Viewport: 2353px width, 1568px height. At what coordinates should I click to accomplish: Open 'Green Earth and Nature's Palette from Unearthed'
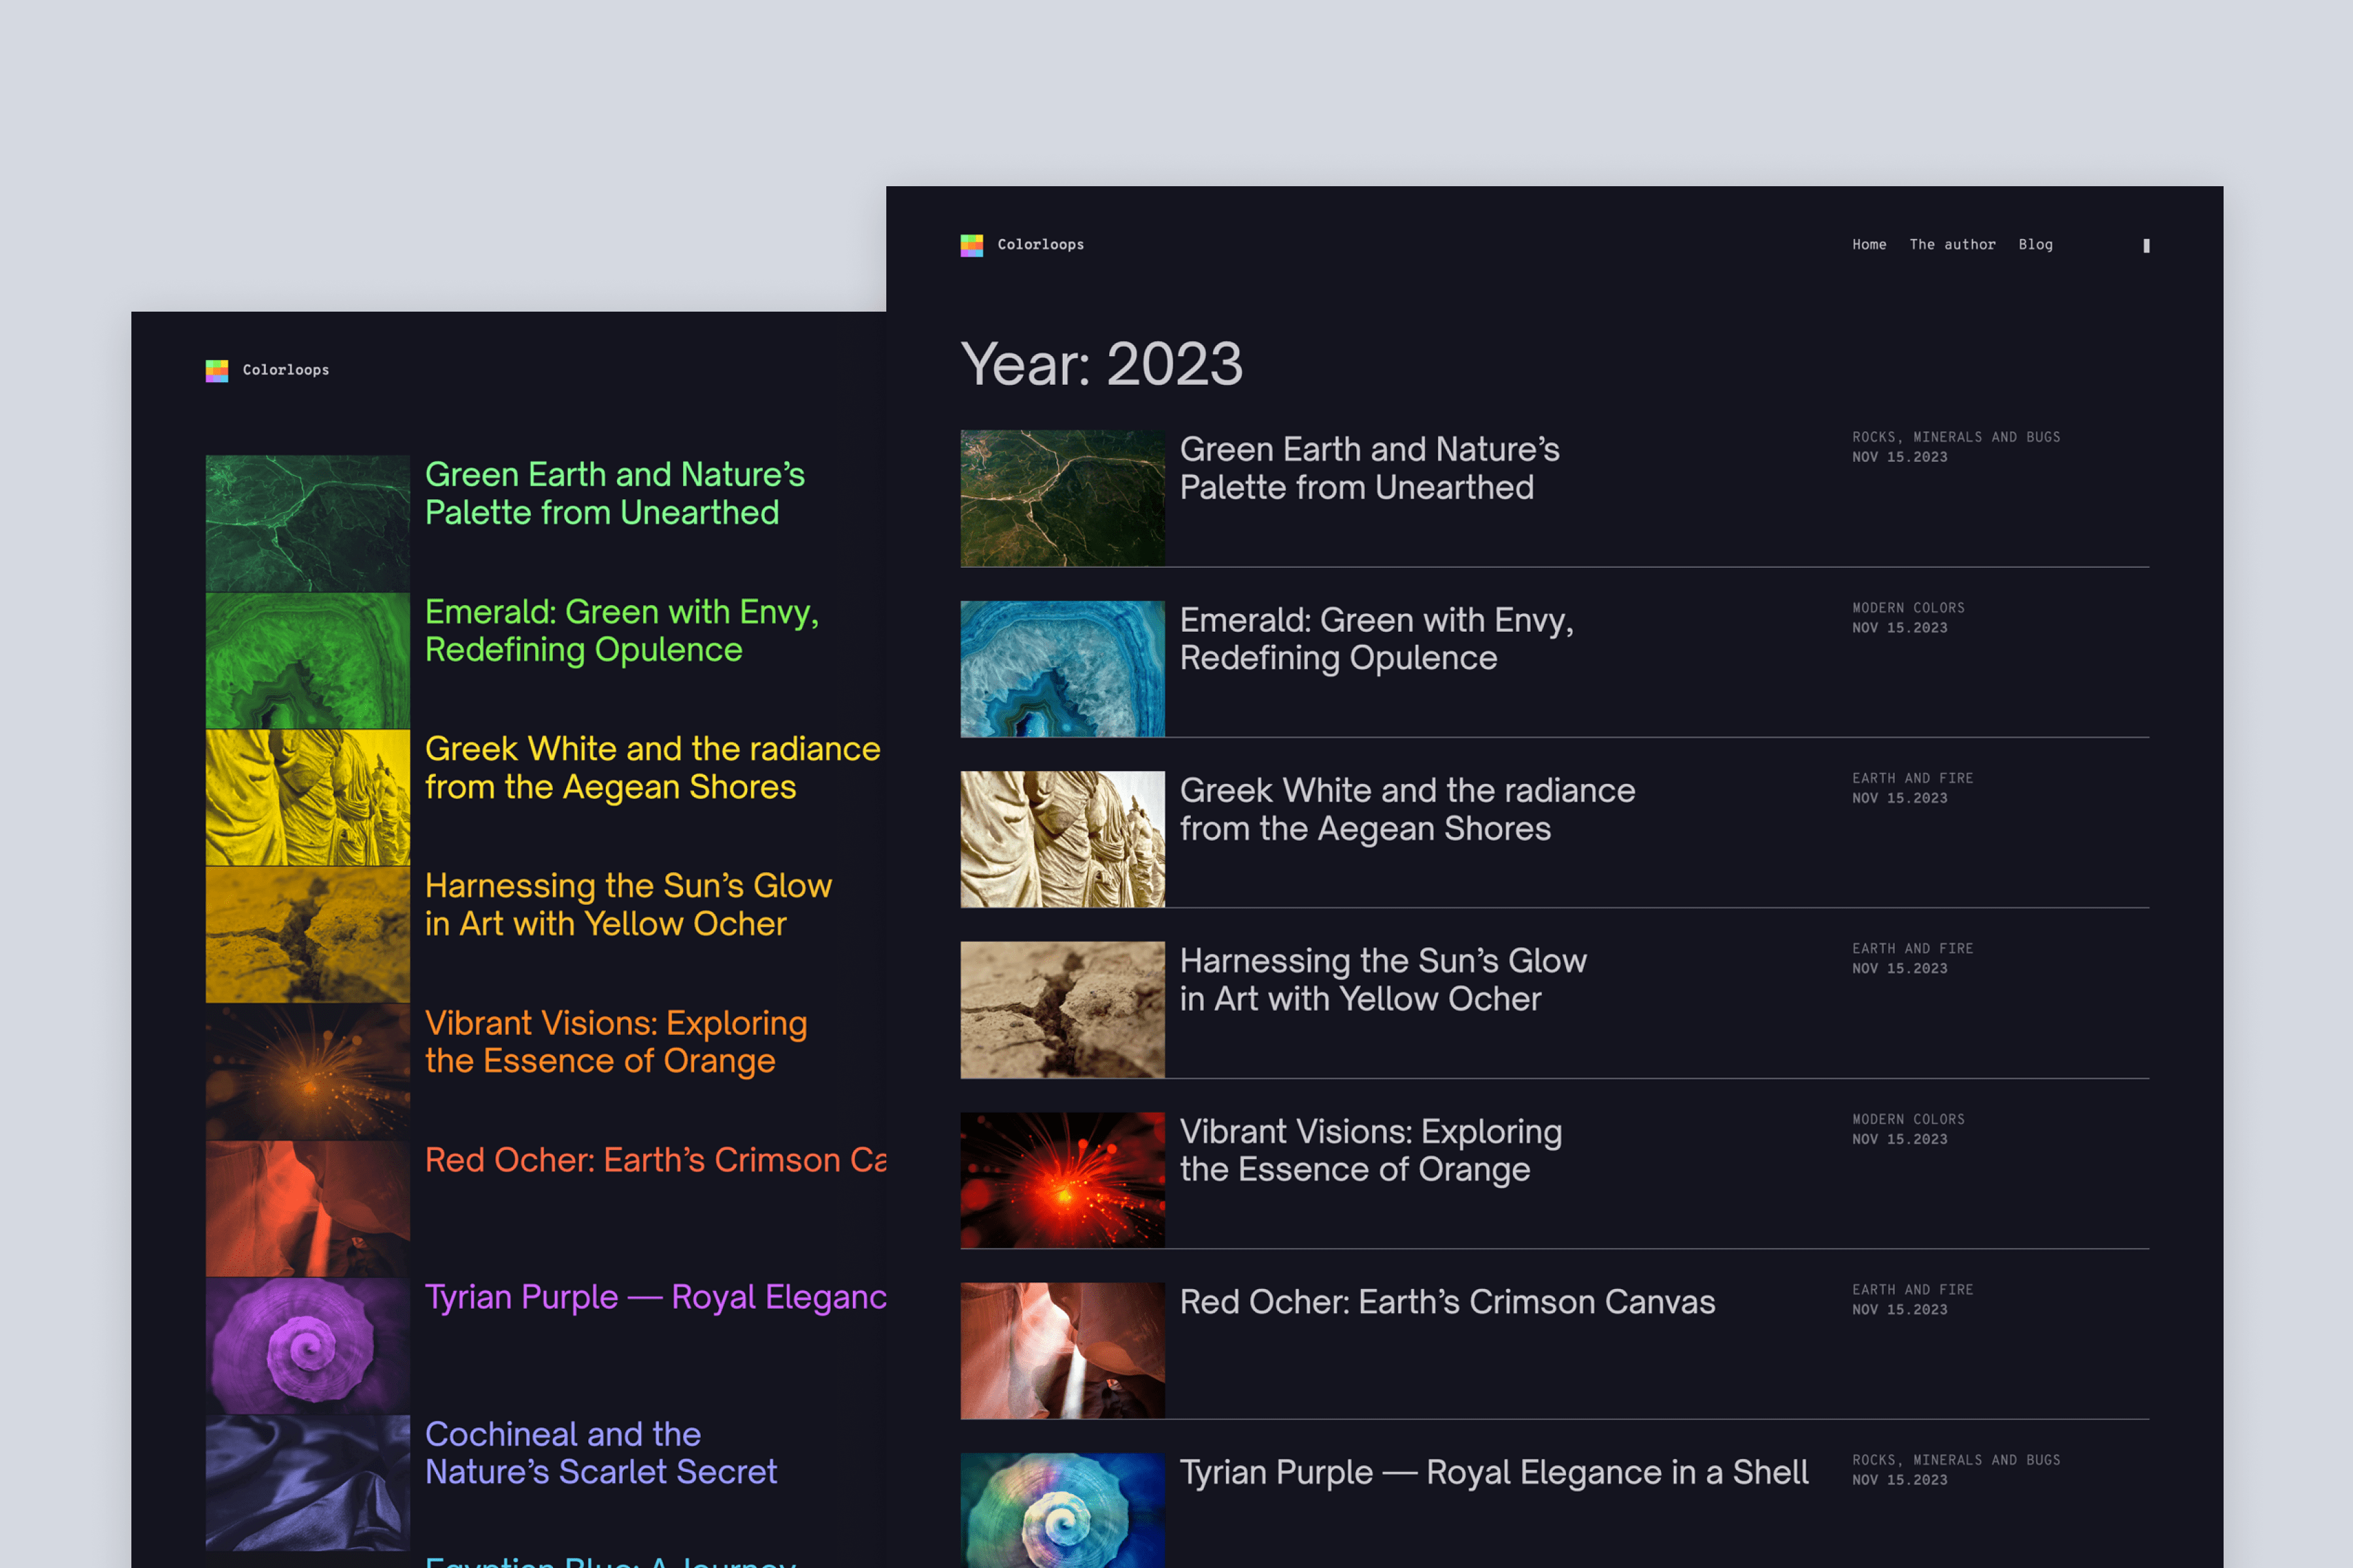click(x=1369, y=469)
